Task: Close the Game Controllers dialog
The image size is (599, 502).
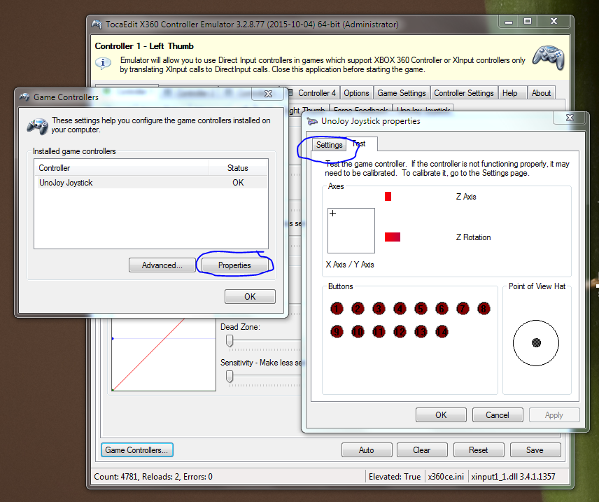Action: tap(268, 94)
